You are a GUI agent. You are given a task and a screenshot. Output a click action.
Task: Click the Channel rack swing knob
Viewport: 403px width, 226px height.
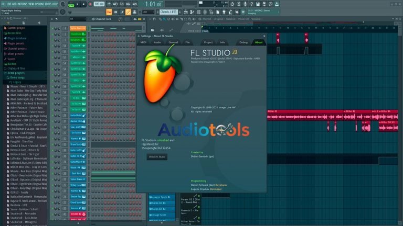point(120,19)
